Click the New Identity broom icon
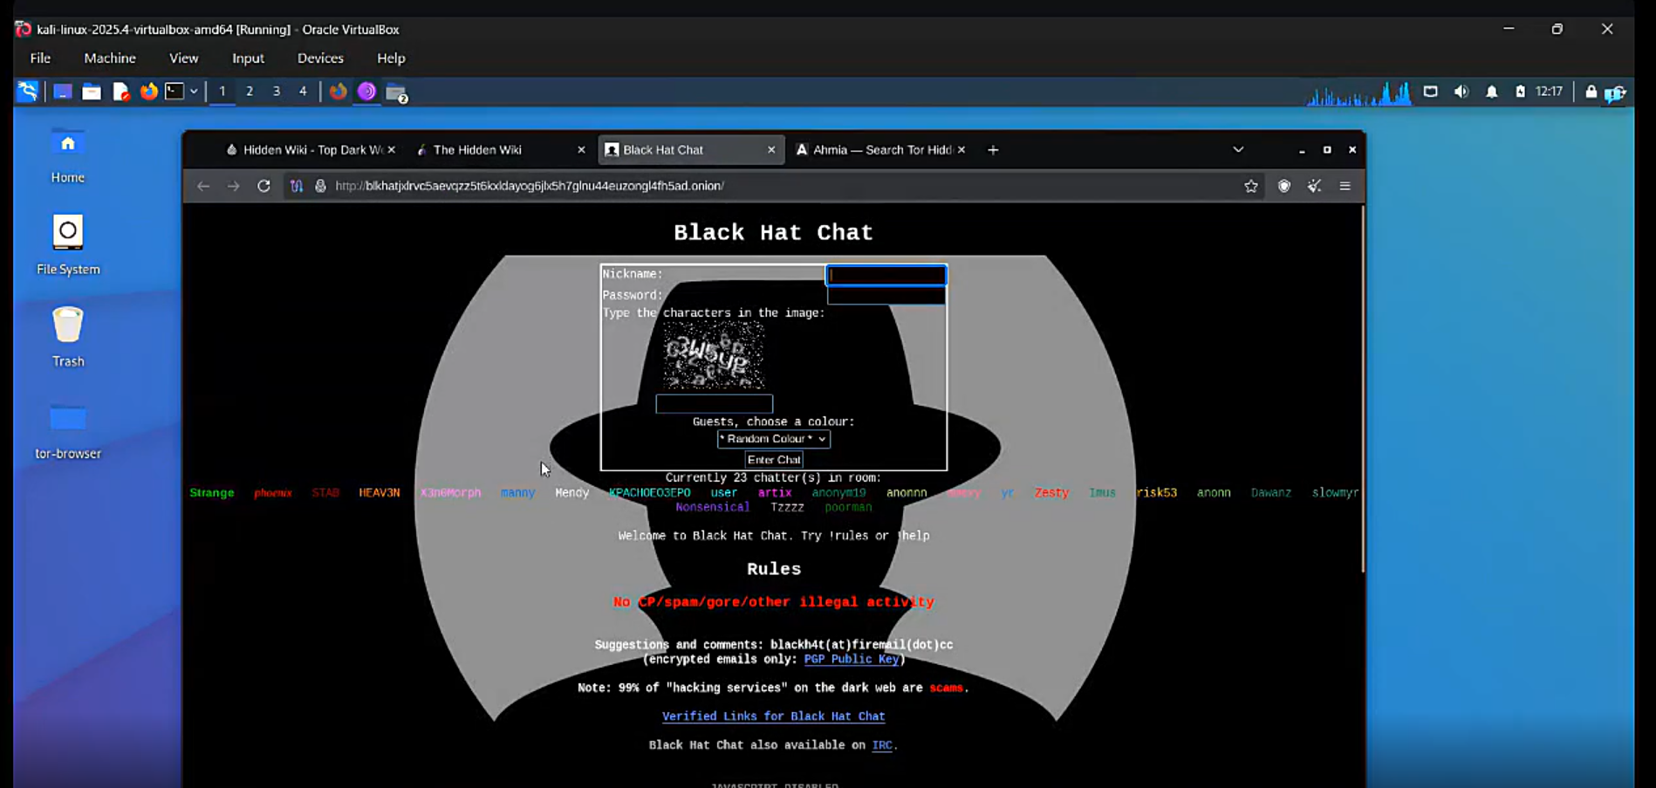Viewport: 1656px width, 788px height. (1315, 186)
